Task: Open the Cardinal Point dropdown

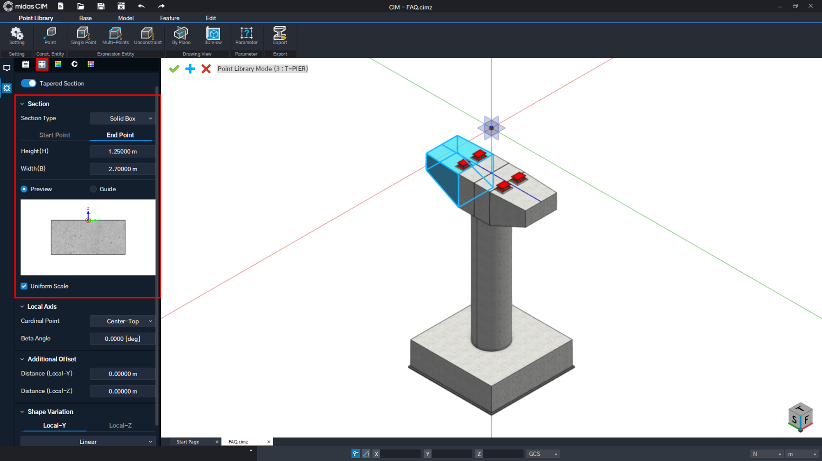Action: (122, 321)
